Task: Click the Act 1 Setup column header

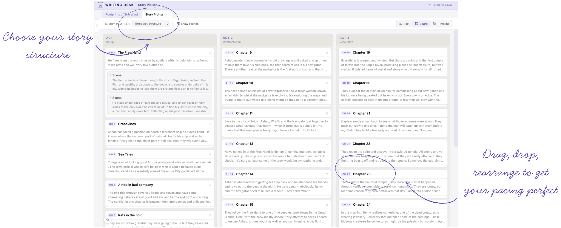Action: (x=160, y=40)
